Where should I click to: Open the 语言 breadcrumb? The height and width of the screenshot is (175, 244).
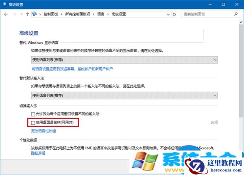pyautogui.click(x=101, y=14)
